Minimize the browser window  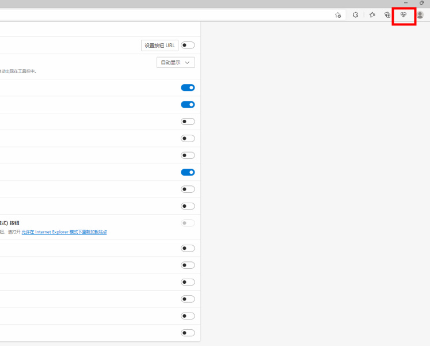click(406, 3)
